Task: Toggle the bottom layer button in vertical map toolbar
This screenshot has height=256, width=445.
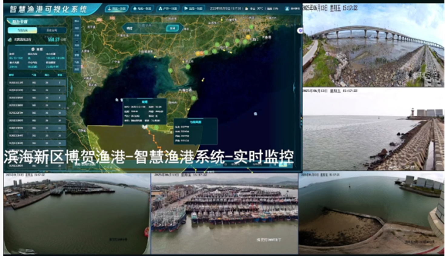Action: [x=77, y=69]
